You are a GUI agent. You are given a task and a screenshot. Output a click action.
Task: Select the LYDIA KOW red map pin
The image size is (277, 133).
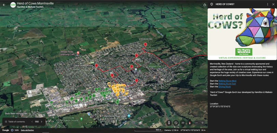pos(146,44)
